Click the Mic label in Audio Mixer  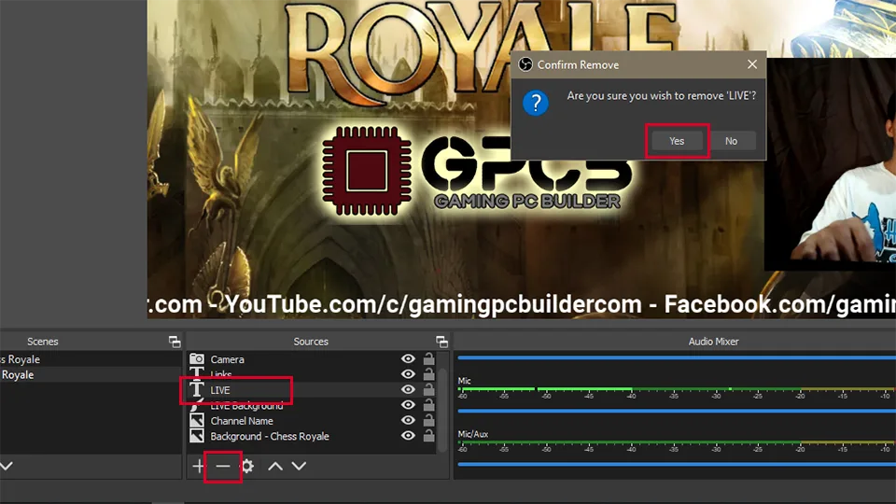click(x=464, y=381)
